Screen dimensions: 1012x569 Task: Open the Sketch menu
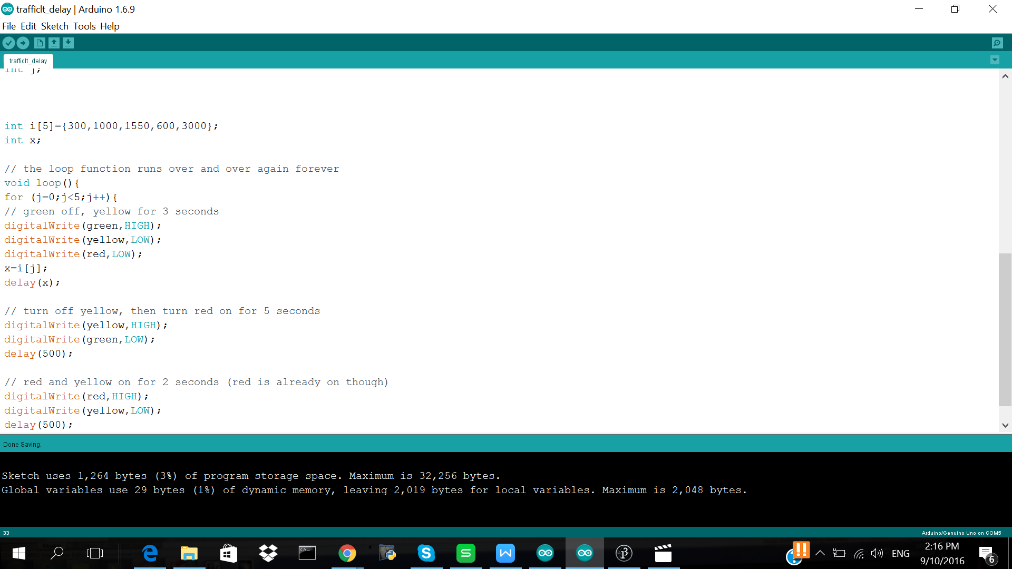click(55, 26)
